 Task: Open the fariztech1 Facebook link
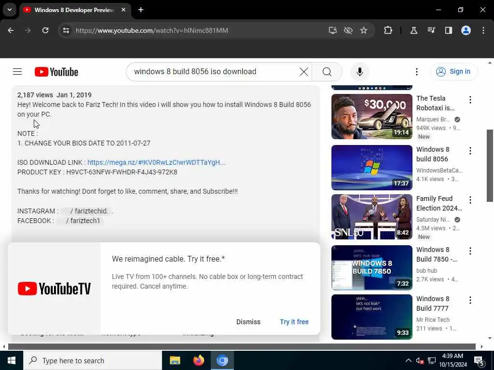click(x=83, y=221)
